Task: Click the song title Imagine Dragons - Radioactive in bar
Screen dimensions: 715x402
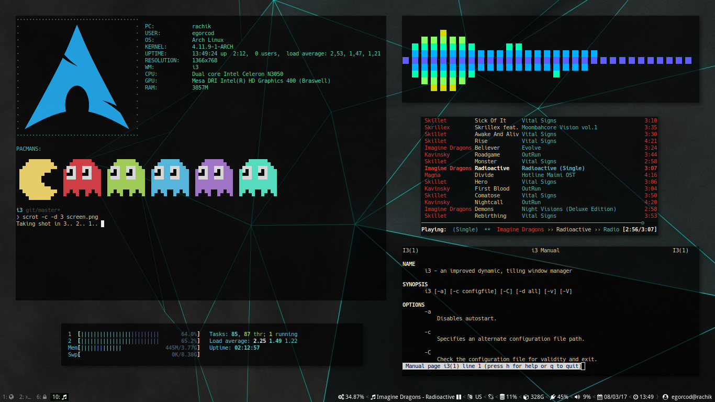Action: pyautogui.click(x=416, y=397)
